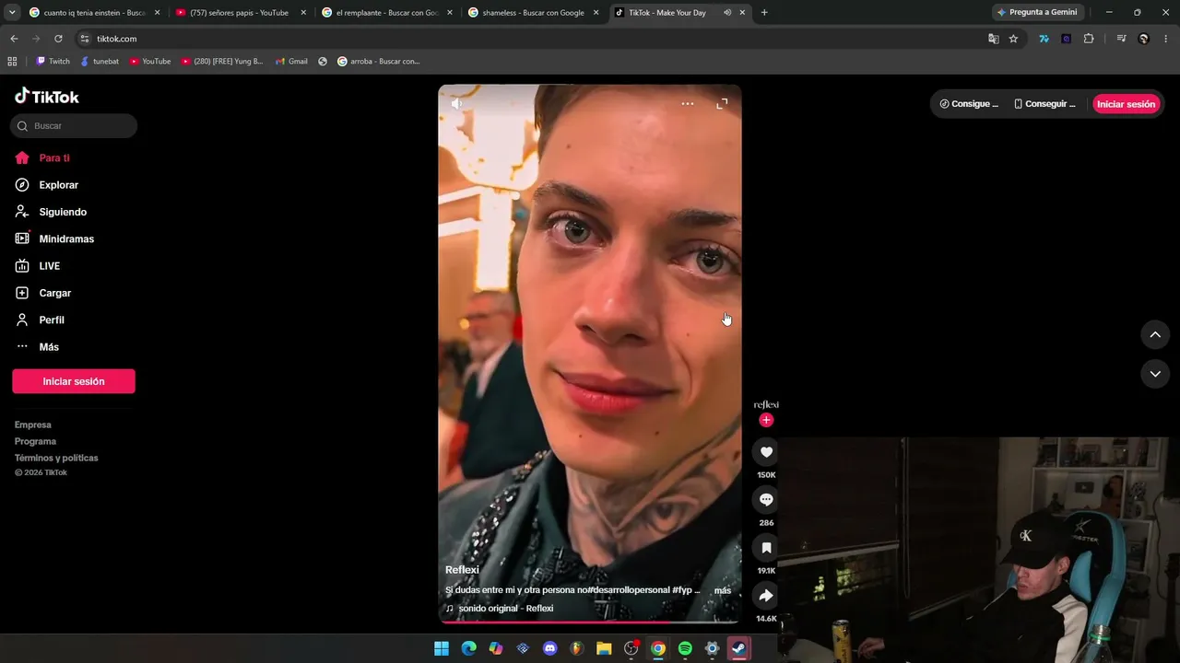Viewport: 1180px width, 663px height.
Task: Switch to the el remplaante Google tab
Action: coord(386,13)
